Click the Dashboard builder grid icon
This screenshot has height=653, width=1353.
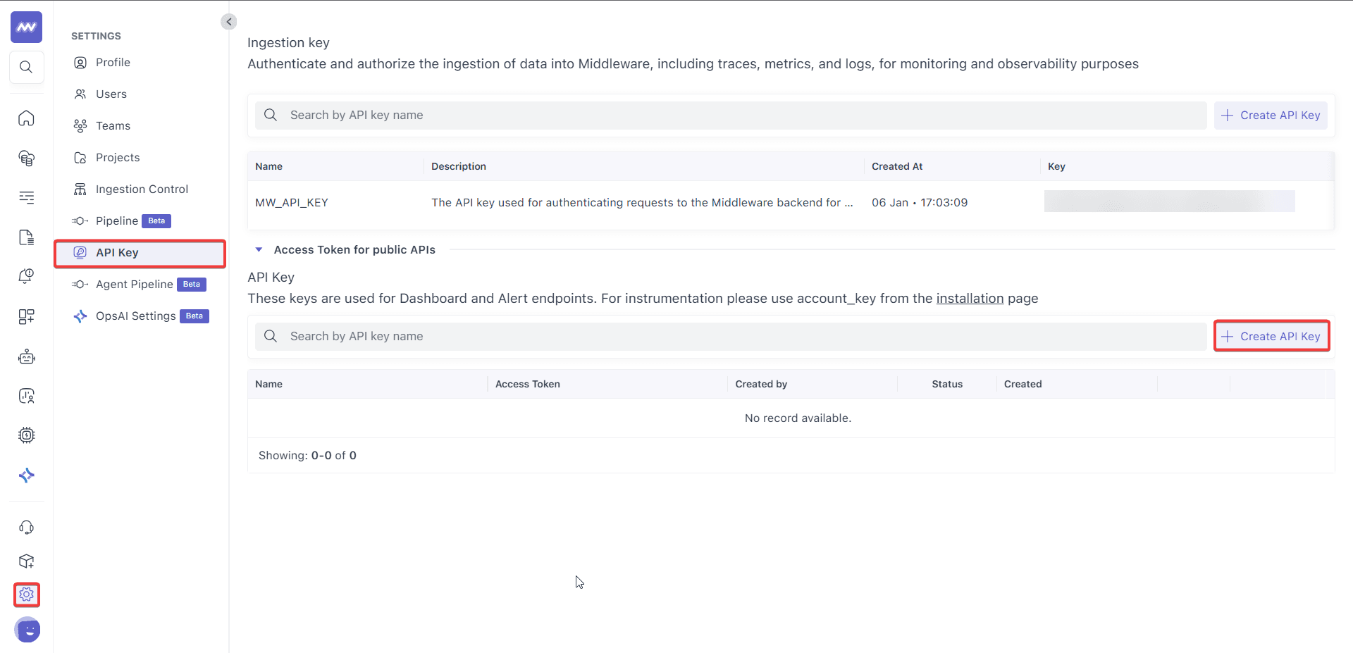coord(26,316)
